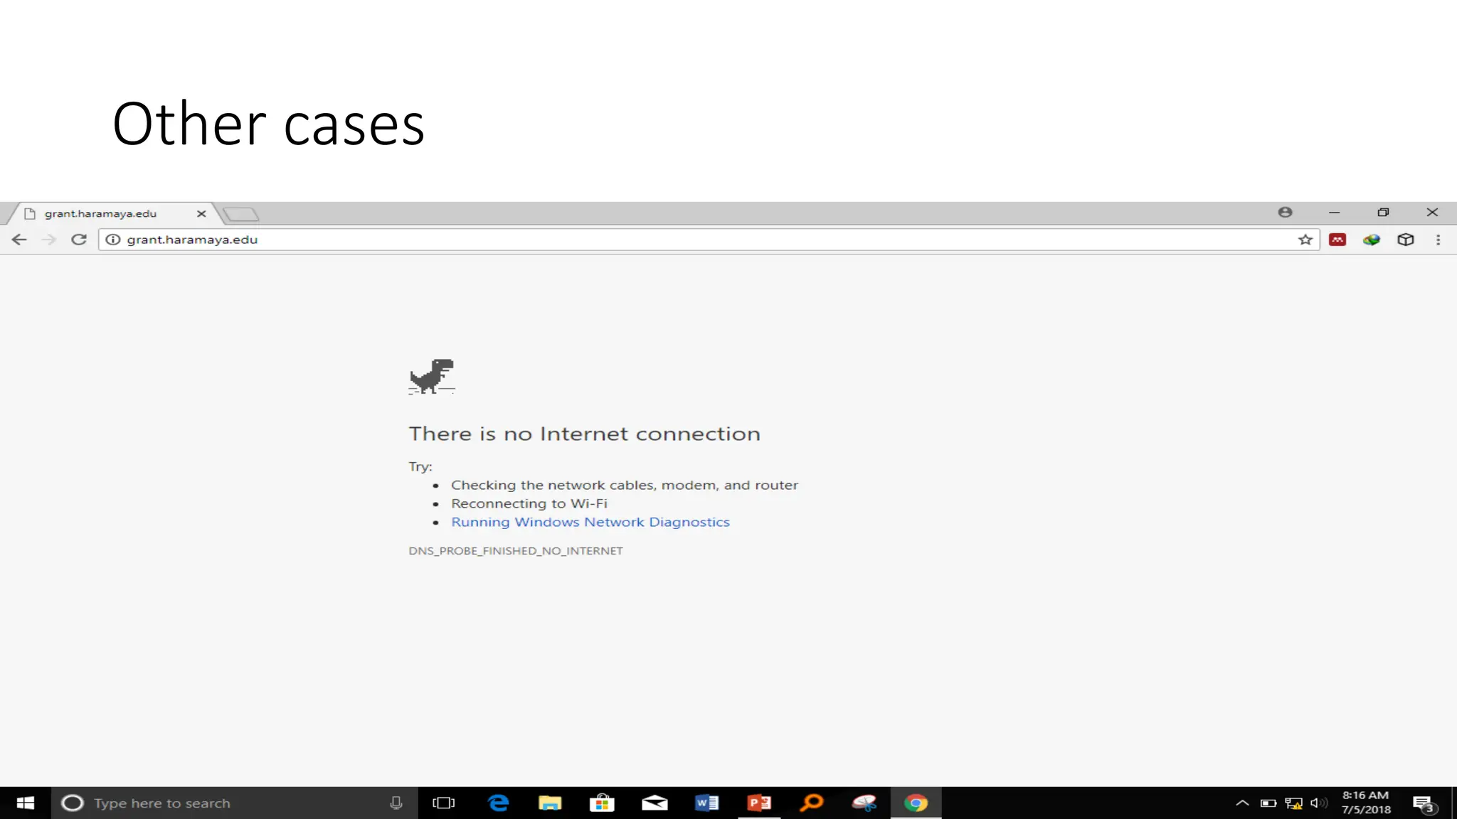Click the red extension icon in toolbar

pos(1337,240)
